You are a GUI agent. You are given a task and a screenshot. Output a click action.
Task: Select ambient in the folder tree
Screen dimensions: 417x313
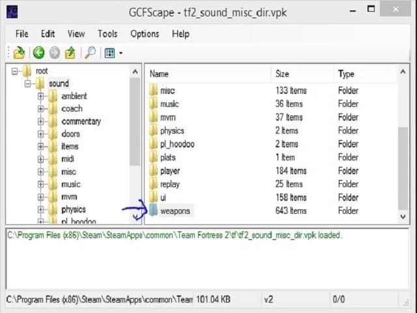pos(74,96)
